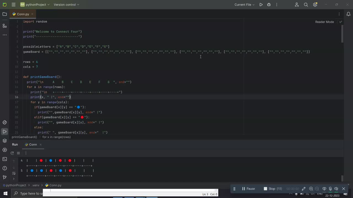
Task: Open the main hamburger menu
Action: pyautogui.click(x=14, y=5)
